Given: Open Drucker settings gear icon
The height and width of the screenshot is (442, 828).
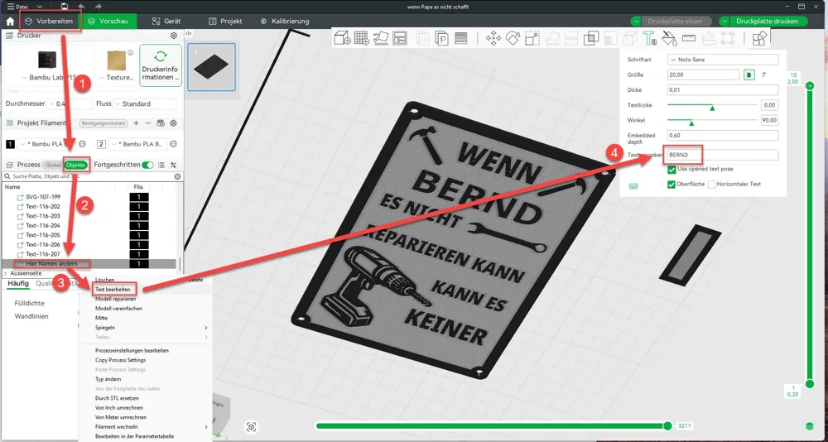Looking at the screenshot, I should 173,36.
